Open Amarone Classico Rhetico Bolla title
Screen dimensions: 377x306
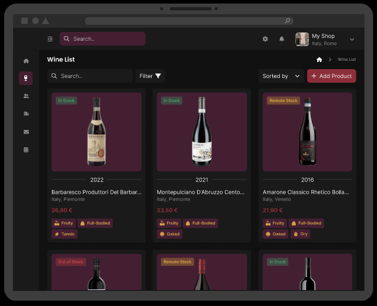[x=305, y=192]
